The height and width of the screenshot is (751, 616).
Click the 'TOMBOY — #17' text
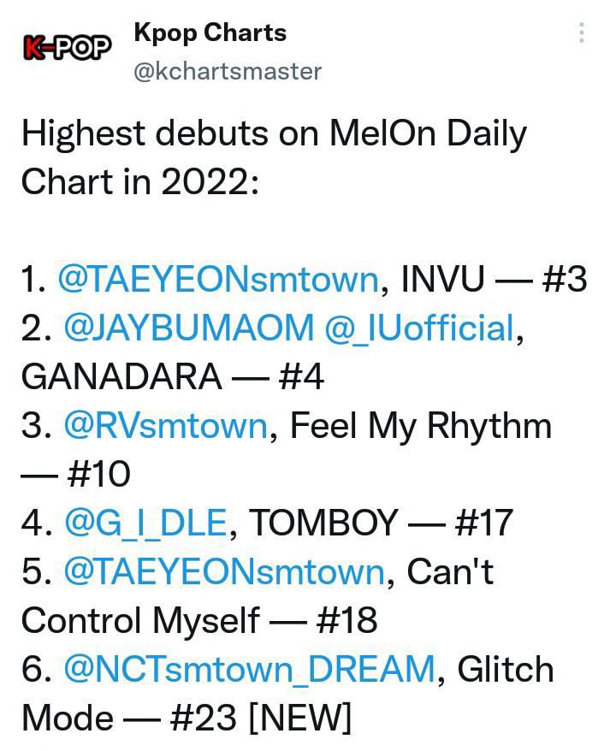tap(382, 523)
